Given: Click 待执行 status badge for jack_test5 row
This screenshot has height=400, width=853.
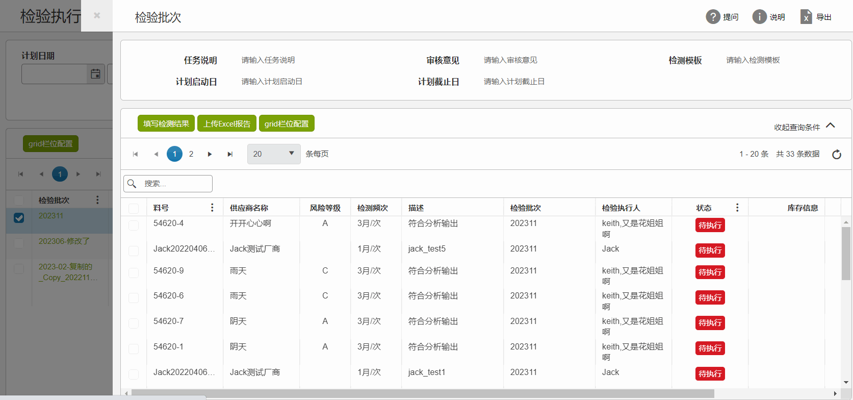Looking at the screenshot, I should point(710,251).
